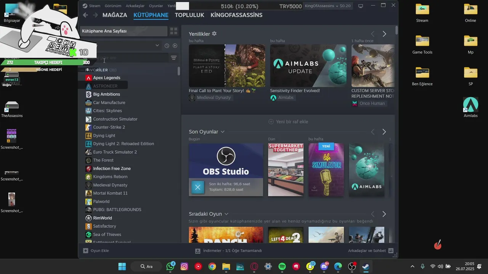Open the advanced filter options icon

[x=174, y=58]
